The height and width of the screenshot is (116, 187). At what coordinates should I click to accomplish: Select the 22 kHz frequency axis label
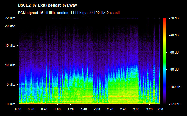10,18
